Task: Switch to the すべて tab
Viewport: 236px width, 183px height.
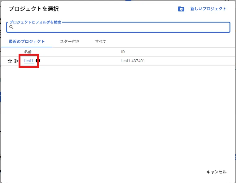Action: (x=101, y=41)
